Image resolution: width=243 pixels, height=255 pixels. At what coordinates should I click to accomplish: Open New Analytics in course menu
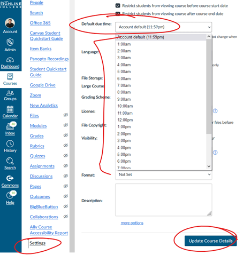coord(44,106)
